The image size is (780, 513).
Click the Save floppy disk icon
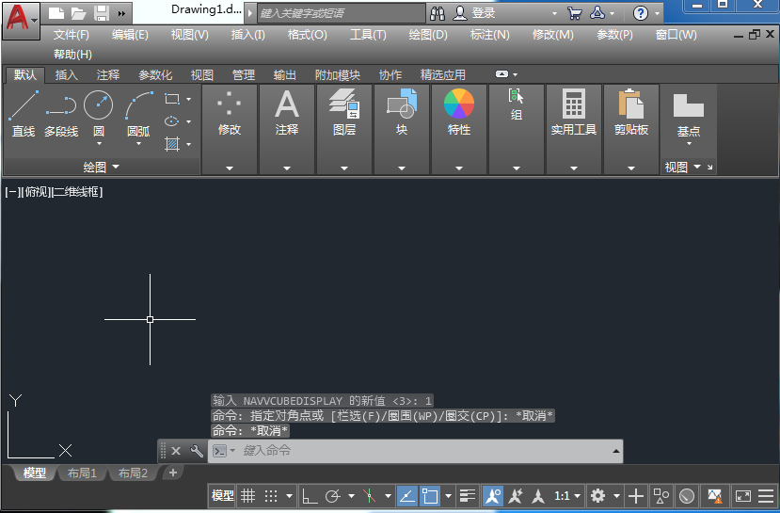point(102,13)
